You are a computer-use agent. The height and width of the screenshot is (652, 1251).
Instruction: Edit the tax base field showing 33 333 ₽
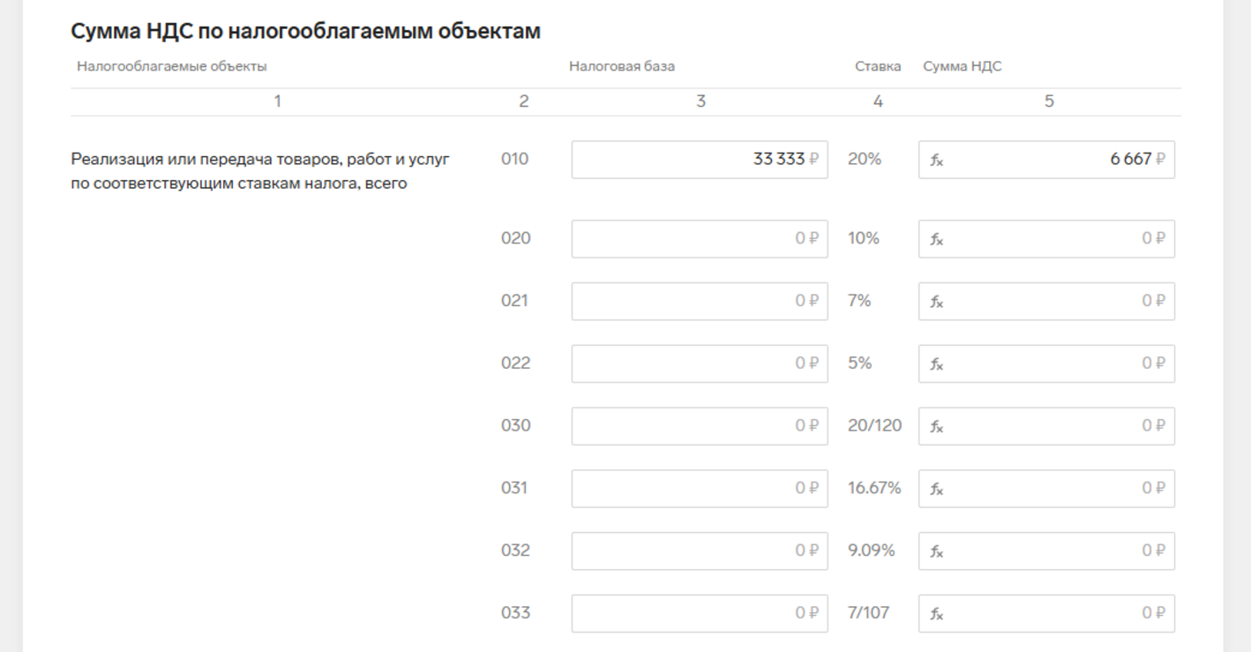click(x=700, y=160)
